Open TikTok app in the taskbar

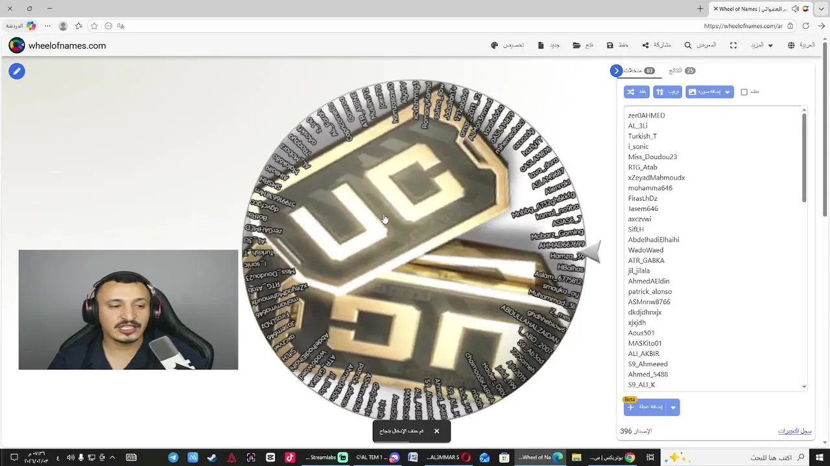click(x=290, y=458)
